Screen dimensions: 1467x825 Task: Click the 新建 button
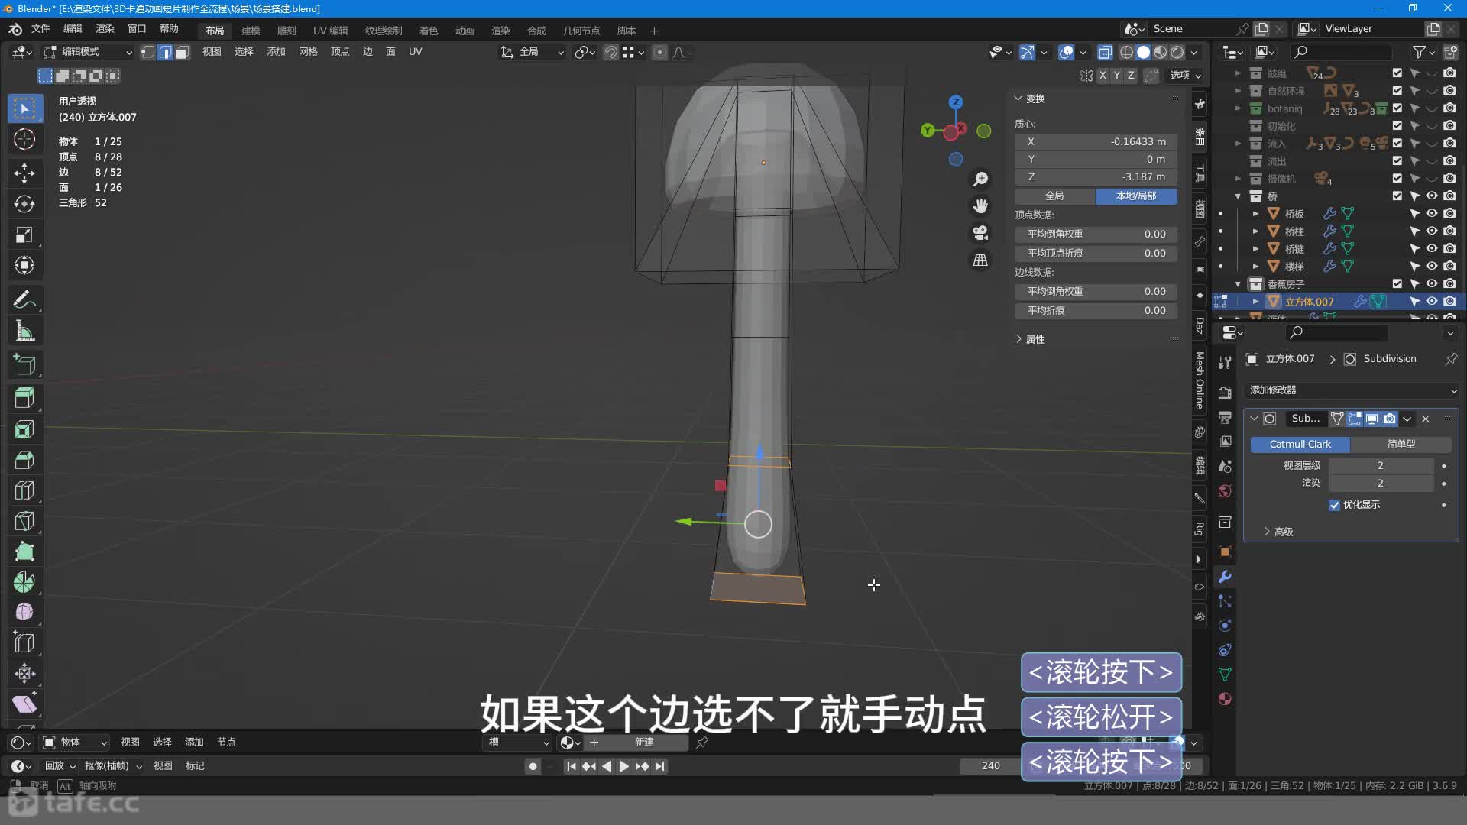click(644, 742)
